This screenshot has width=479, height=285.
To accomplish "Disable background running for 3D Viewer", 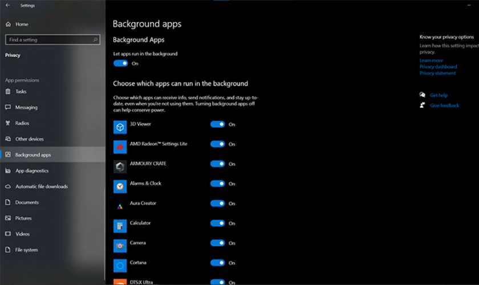I will coord(217,124).
